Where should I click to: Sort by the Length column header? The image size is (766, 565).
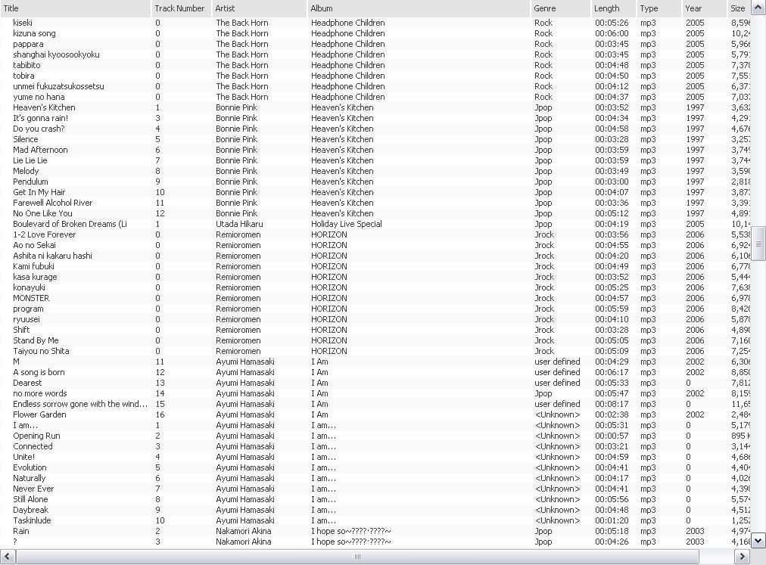point(613,8)
